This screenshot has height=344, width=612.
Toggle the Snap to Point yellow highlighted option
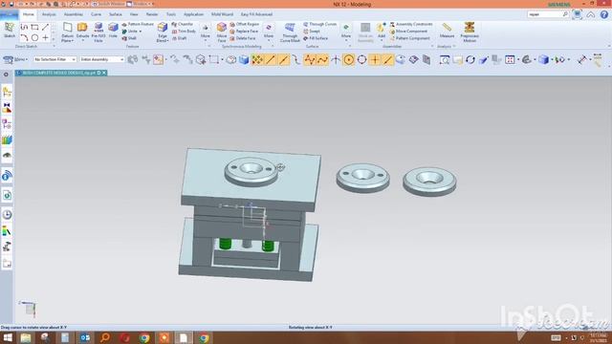tap(257, 59)
